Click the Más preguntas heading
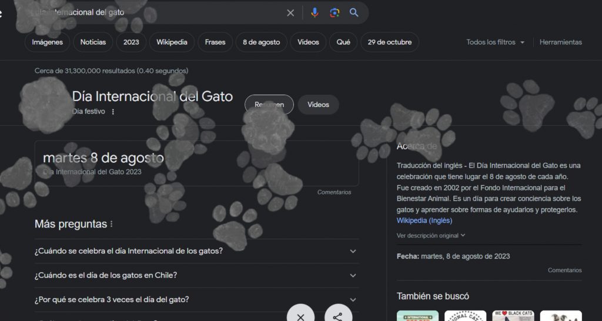This screenshot has width=602, height=321. coord(71,224)
